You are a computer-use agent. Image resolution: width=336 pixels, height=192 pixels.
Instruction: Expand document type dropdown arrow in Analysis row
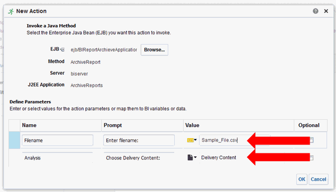pos(195,157)
